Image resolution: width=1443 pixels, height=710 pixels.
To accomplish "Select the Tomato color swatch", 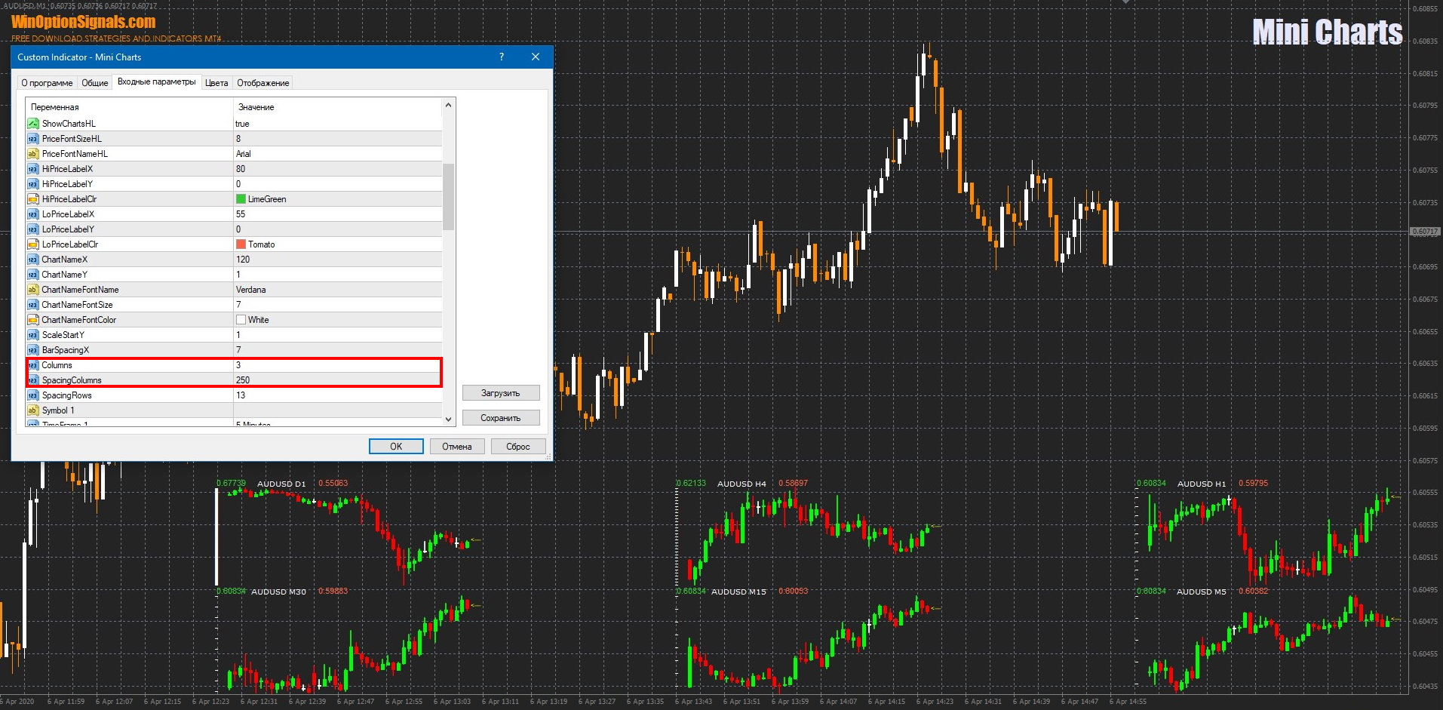I will [241, 244].
